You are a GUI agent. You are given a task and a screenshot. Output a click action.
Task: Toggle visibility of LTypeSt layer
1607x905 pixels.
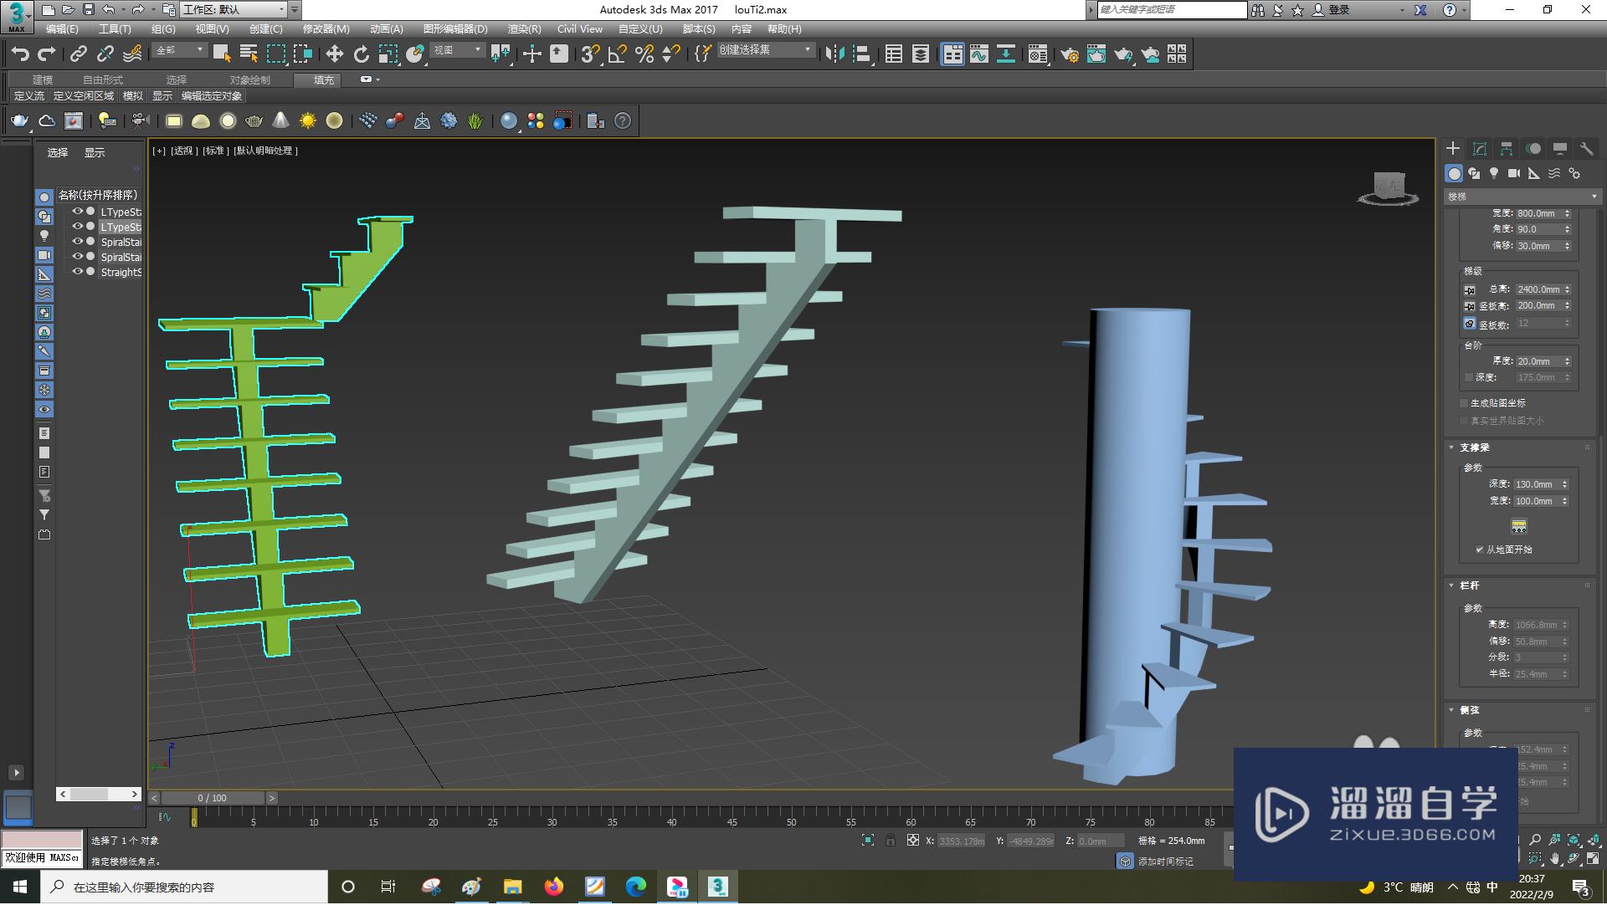(77, 212)
